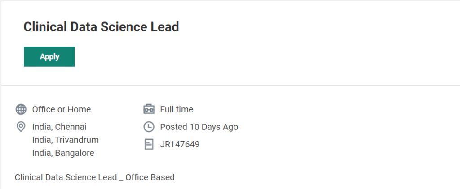Click the Posted 10 Days Ago text

(x=199, y=127)
